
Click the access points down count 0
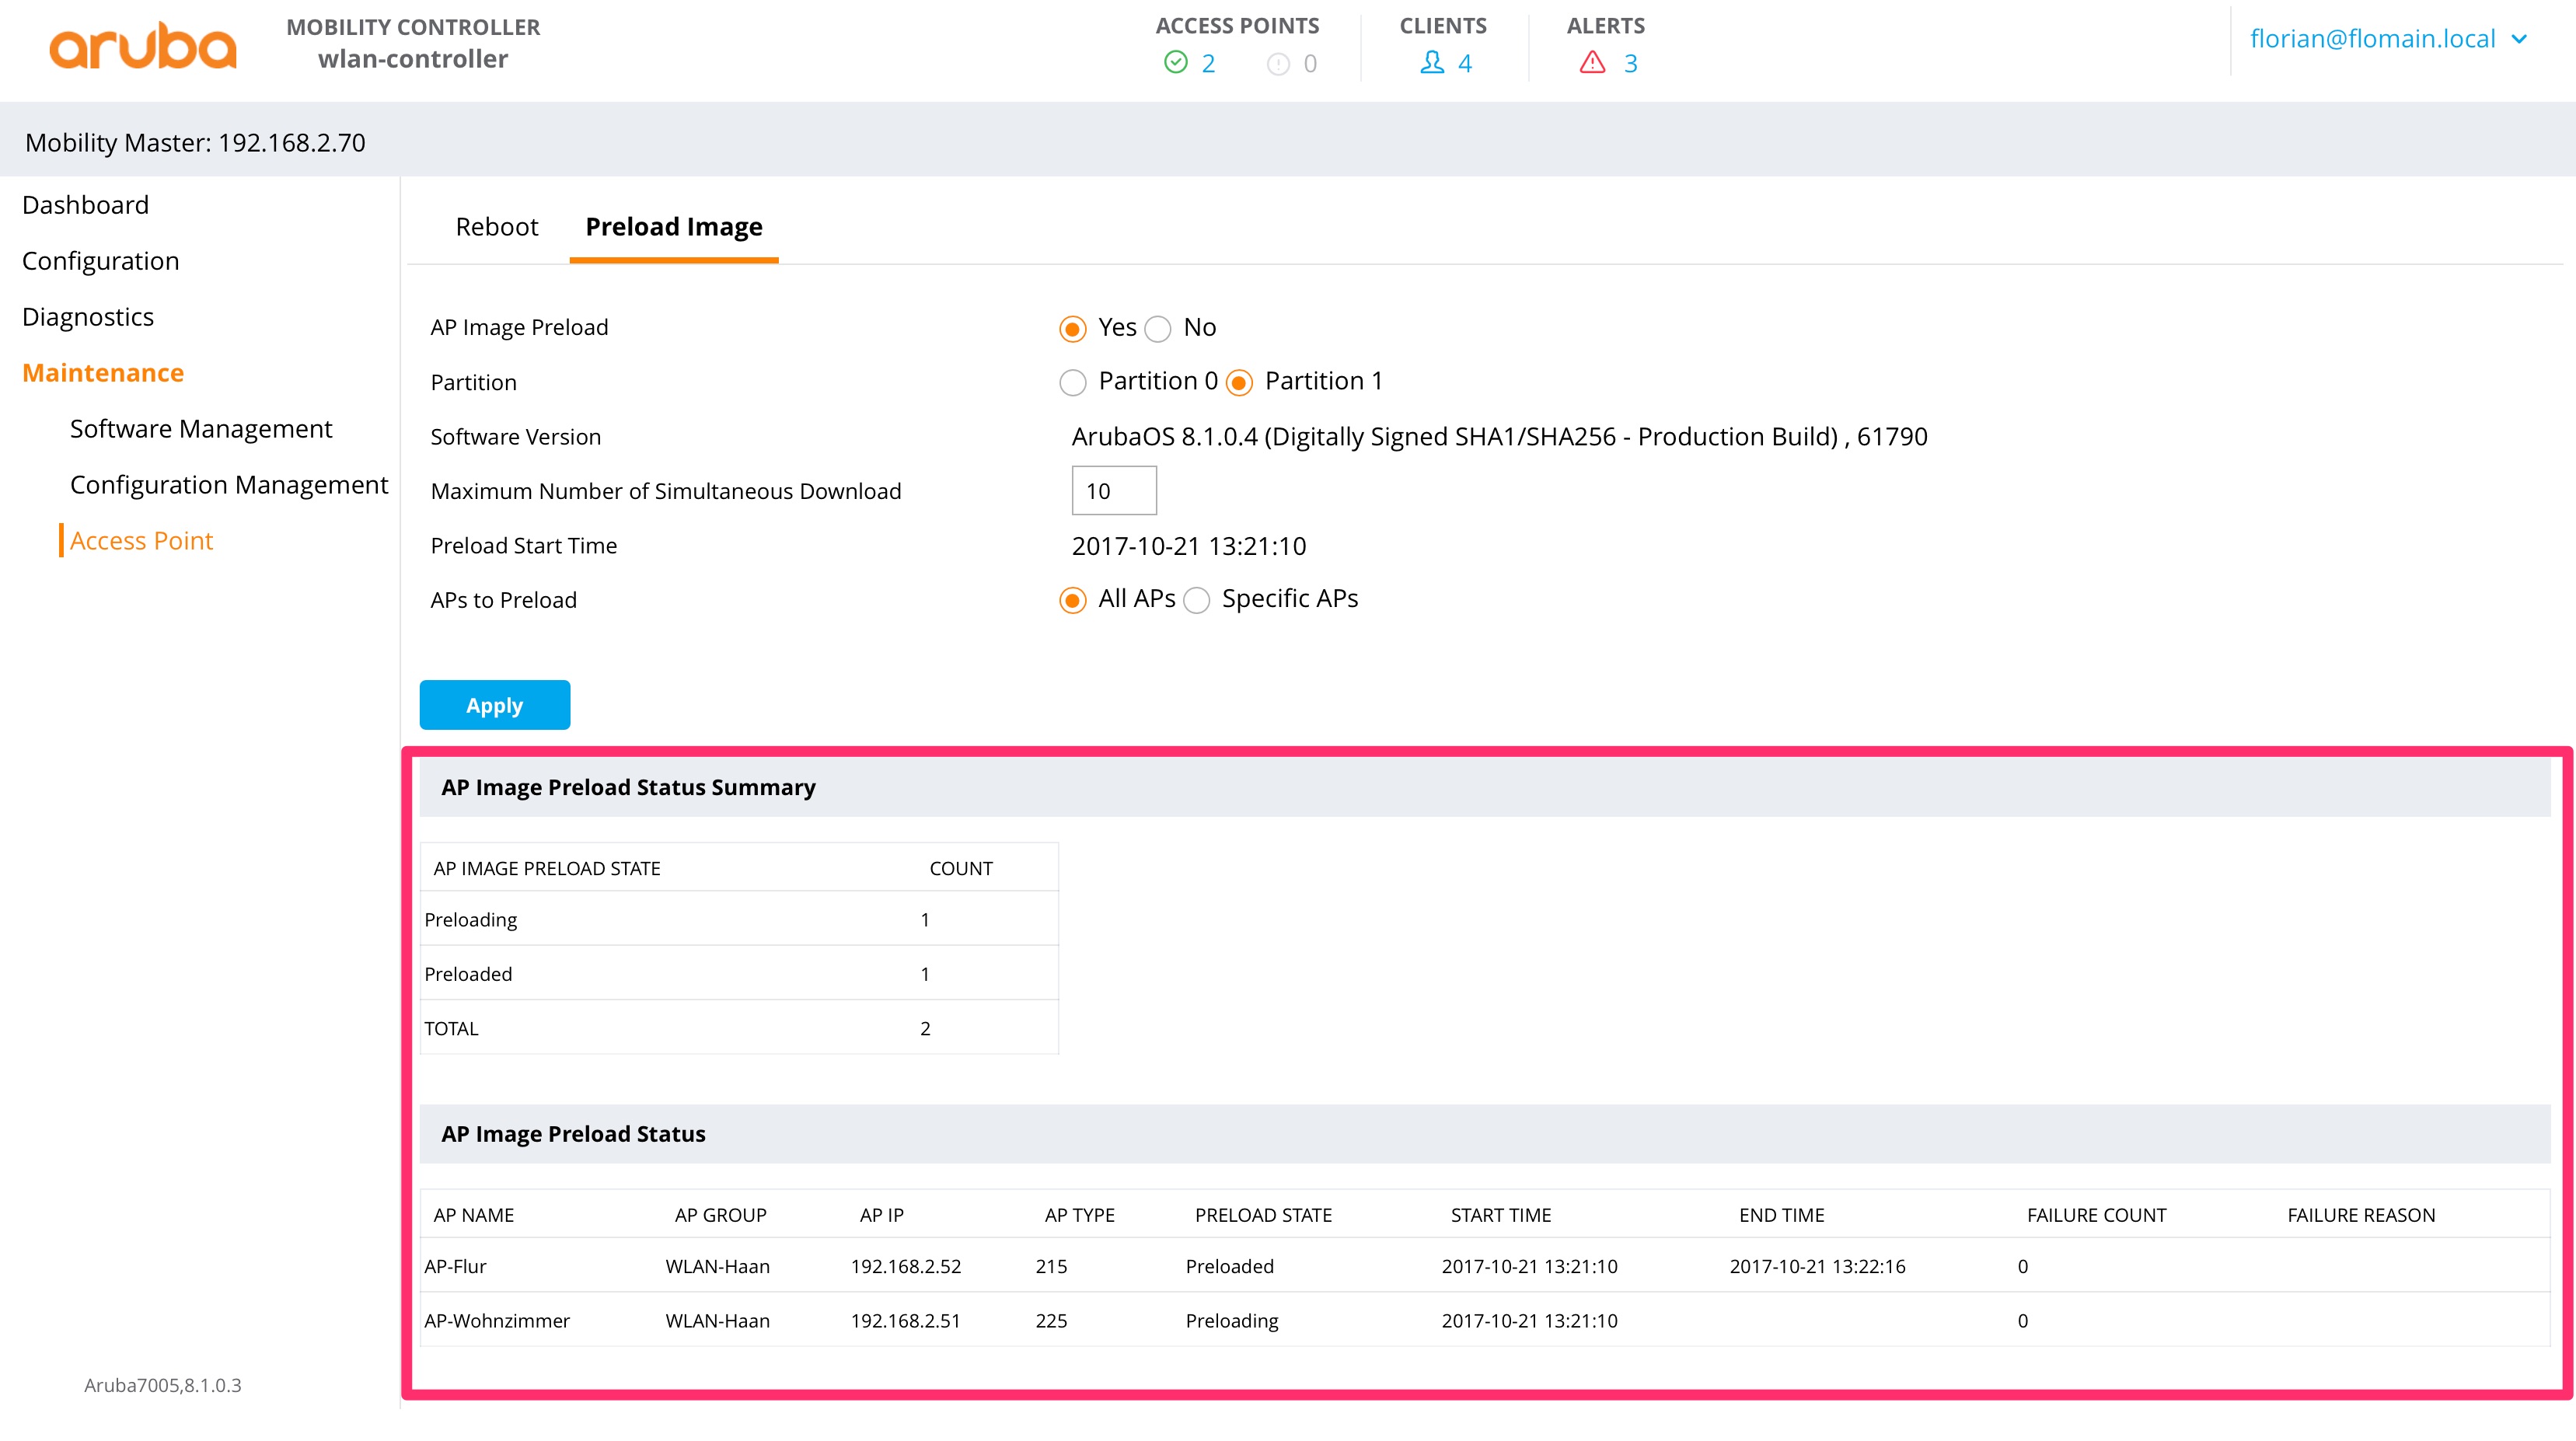[1310, 64]
